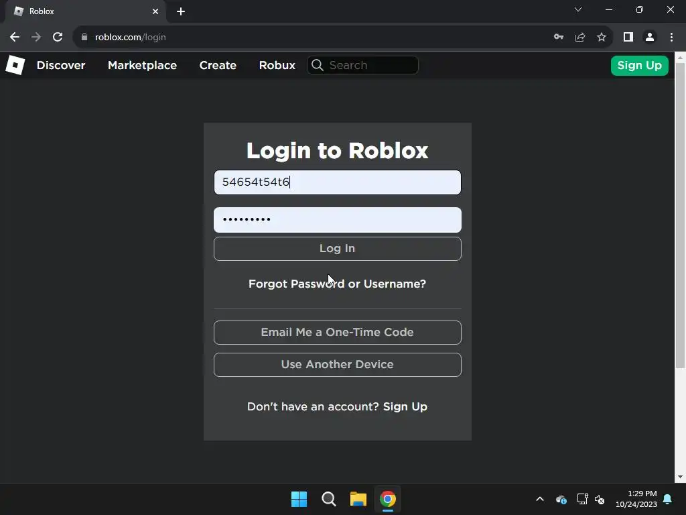Follow the Sign Up link below the form
The width and height of the screenshot is (686, 515).
[x=405, y=406]
